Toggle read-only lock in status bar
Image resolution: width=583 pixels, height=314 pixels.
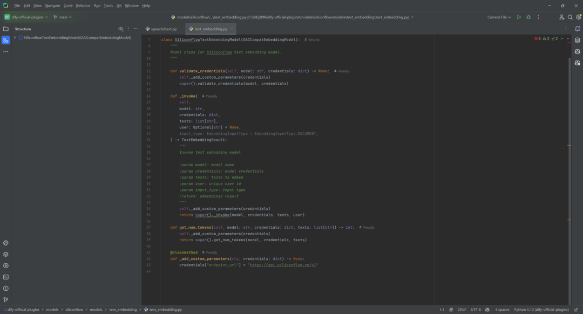point(576,310)
